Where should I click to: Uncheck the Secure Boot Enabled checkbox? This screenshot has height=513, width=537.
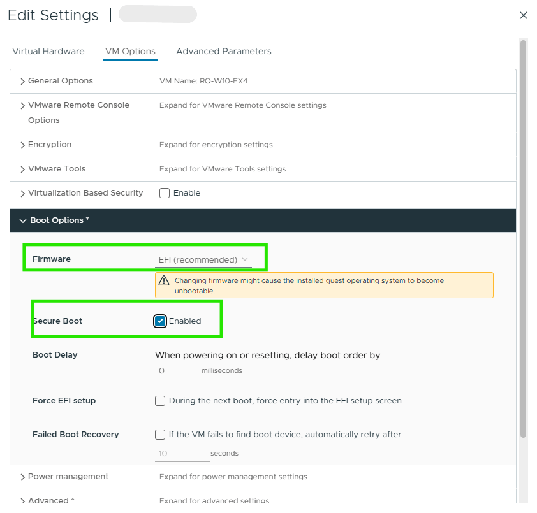click(x=160, y=321)
